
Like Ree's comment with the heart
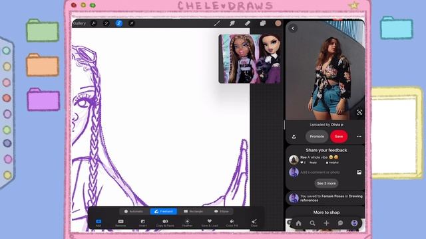click(302, 163)
